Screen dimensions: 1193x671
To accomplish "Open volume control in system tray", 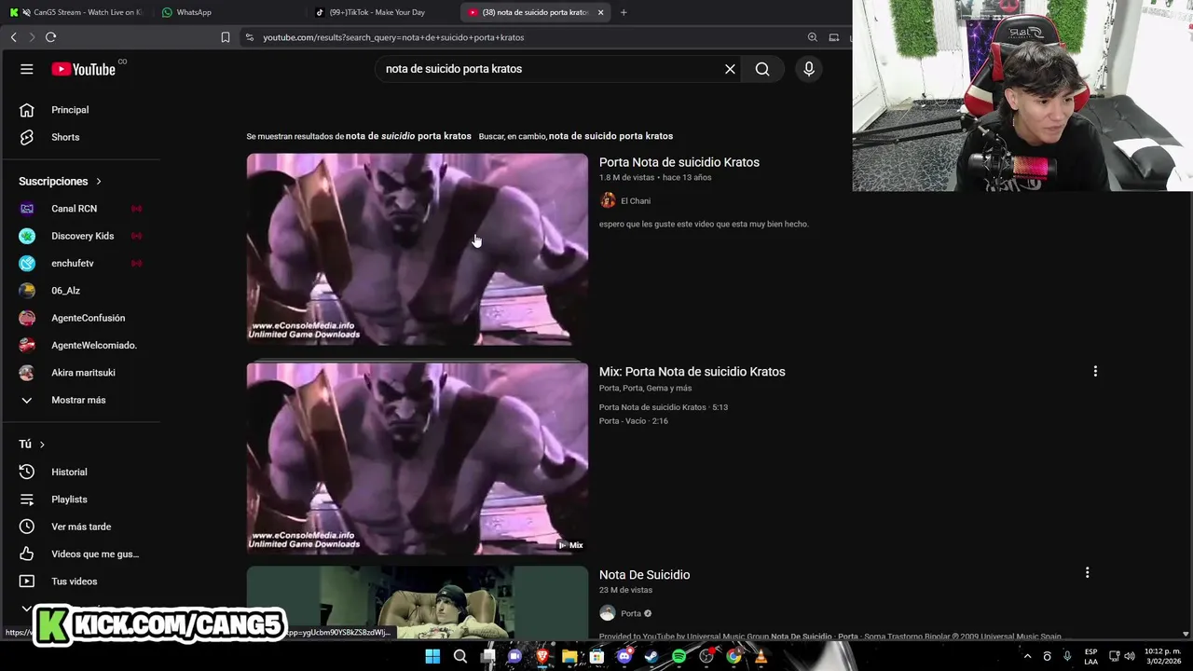I will (1131, 656).
